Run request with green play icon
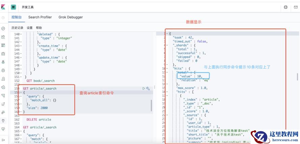 pyautogui.click(x=144, y=88)
